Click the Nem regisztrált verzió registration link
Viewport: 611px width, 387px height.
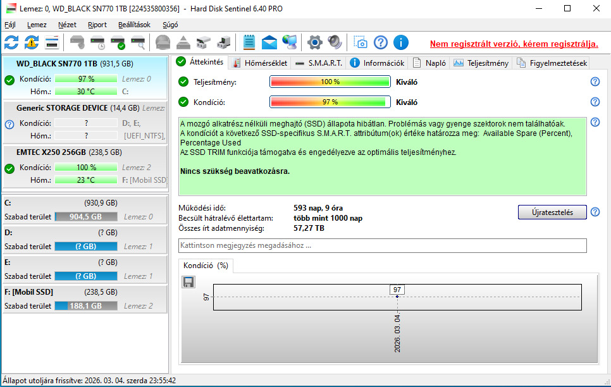click(514, 44)
